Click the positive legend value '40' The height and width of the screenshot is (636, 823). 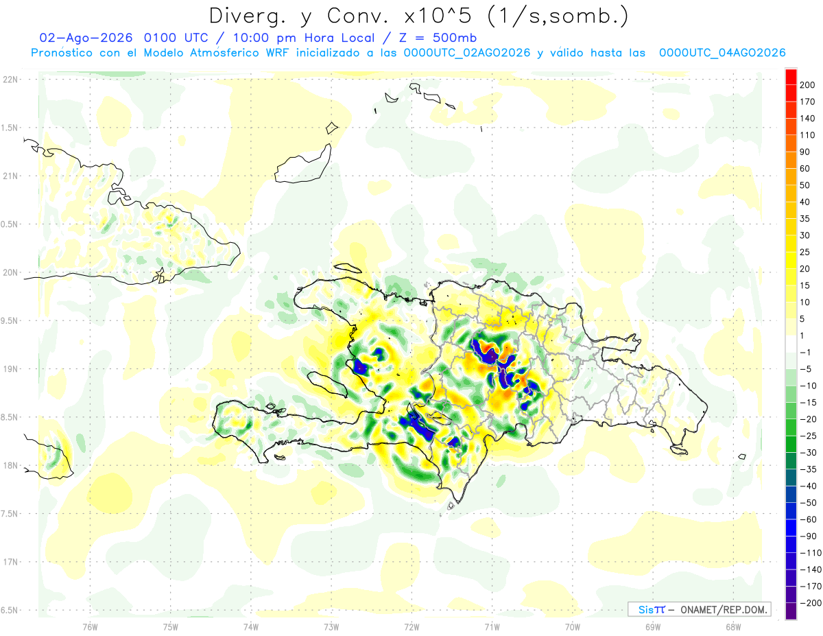(x=806, y=202)
